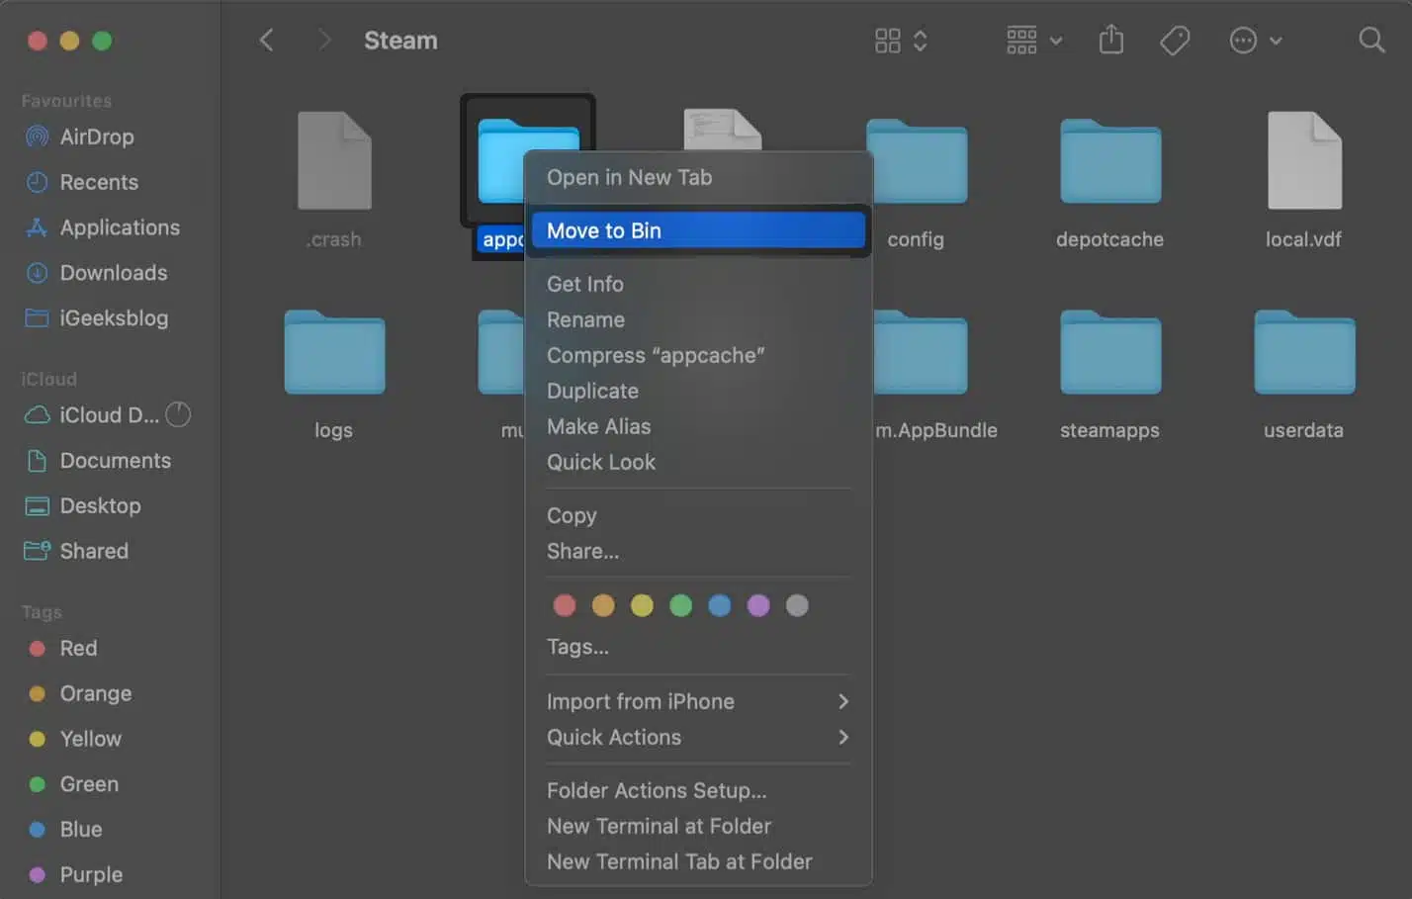Open the Applications sidebar shortcut
Image resolution: width=1412 pixels, height=899 pixels.
(119, 227)
